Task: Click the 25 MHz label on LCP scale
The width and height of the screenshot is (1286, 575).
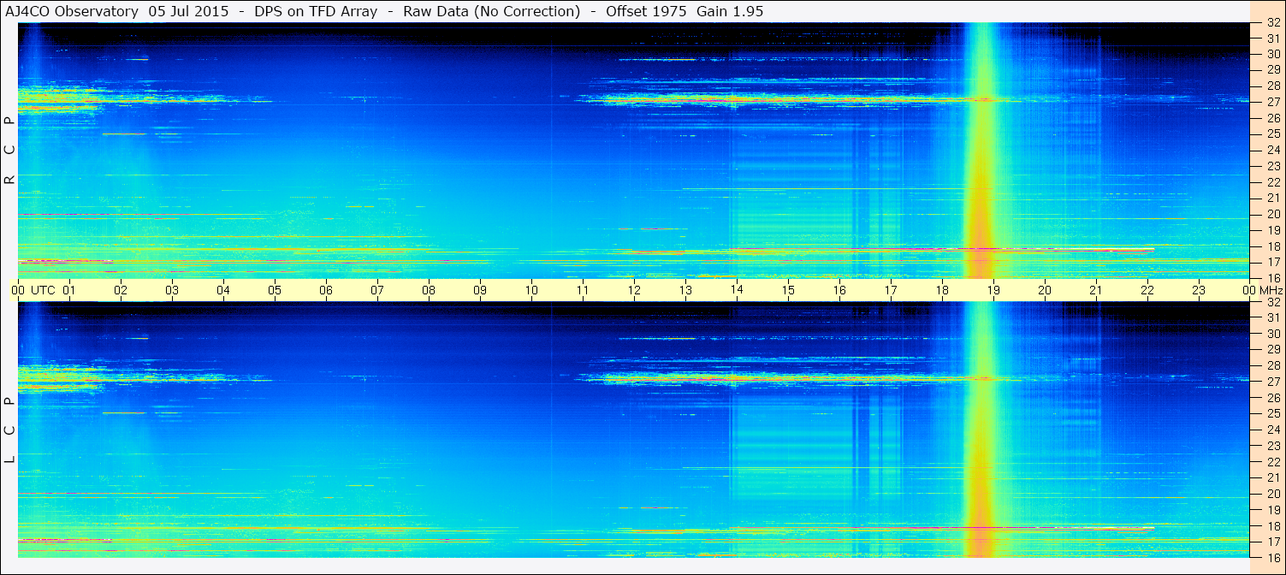Action: point(1272,414)
